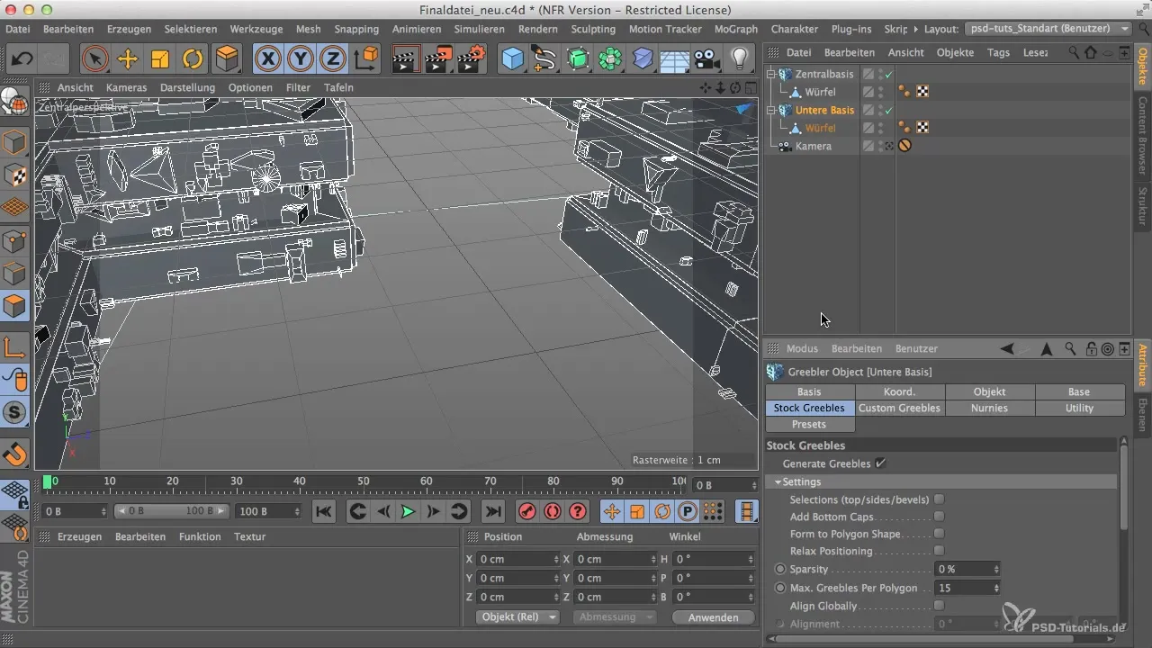The height and width of the screenshot is (648, 1152).
Task: Activate the Scale tool
Action: coord(160,59)
